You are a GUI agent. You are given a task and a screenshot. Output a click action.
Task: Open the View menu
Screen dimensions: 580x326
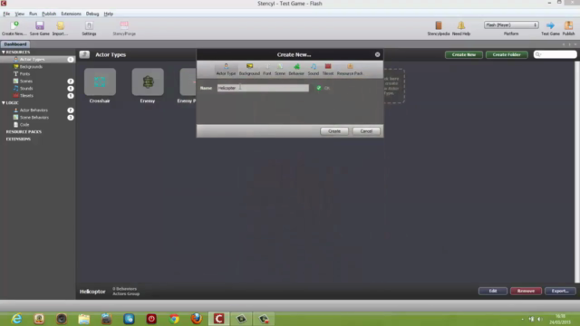[x=19, y=14]
